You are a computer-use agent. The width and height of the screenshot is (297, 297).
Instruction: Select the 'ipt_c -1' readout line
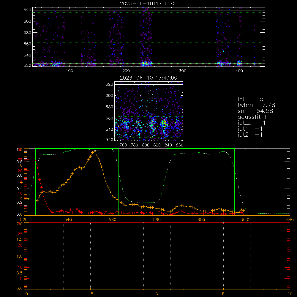coord(252,123)
